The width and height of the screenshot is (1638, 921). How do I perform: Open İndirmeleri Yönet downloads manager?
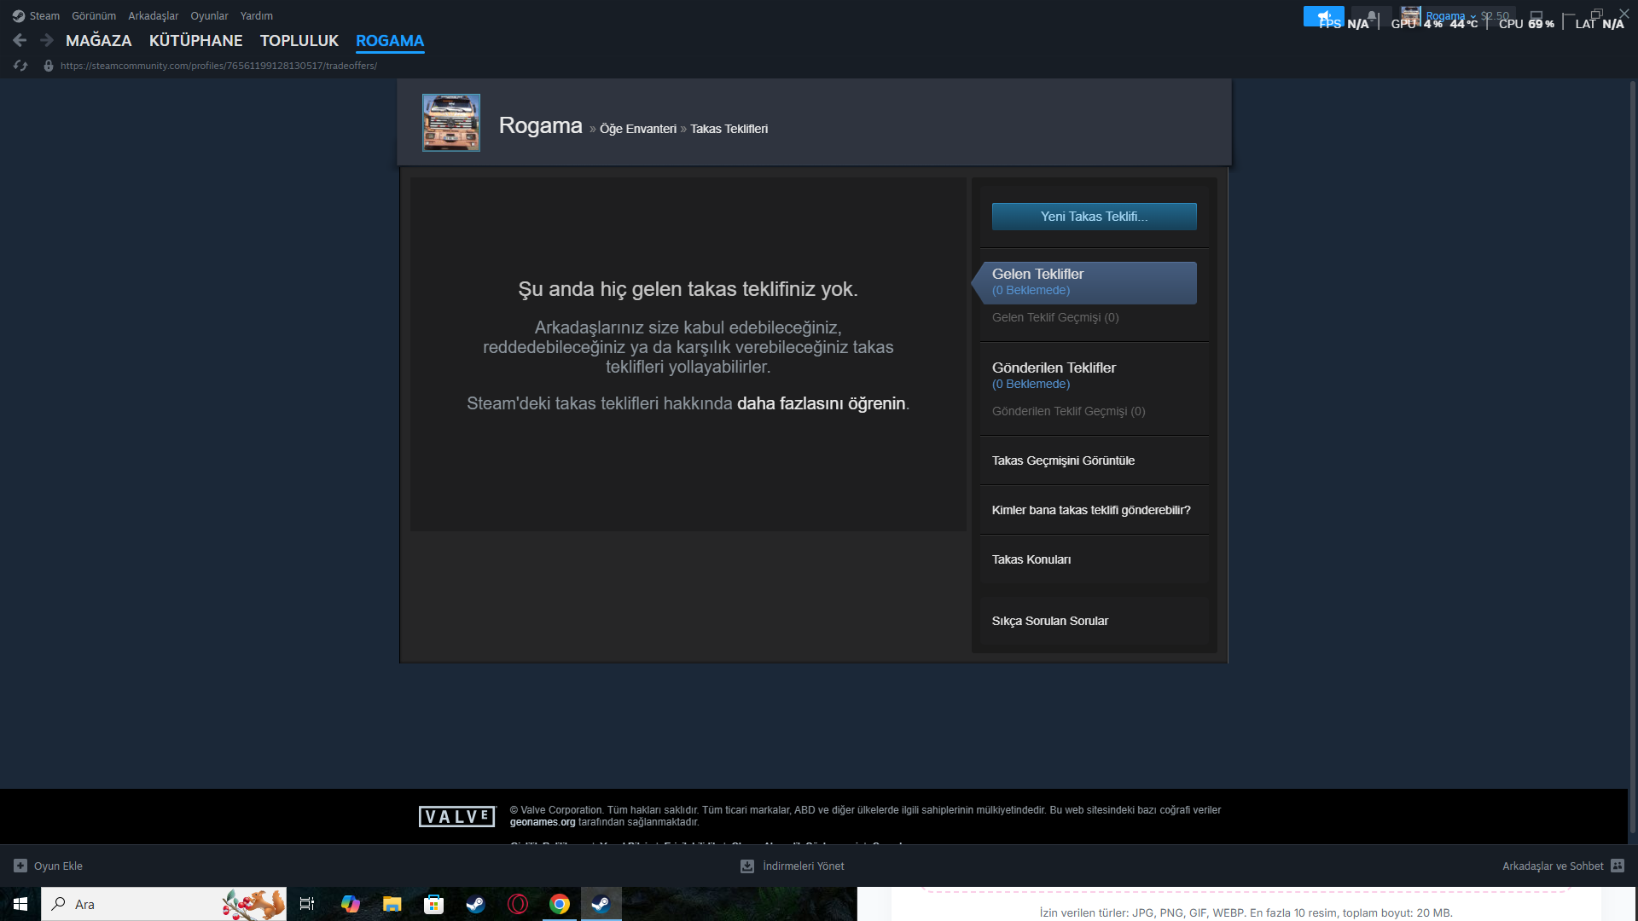(793, 866)
